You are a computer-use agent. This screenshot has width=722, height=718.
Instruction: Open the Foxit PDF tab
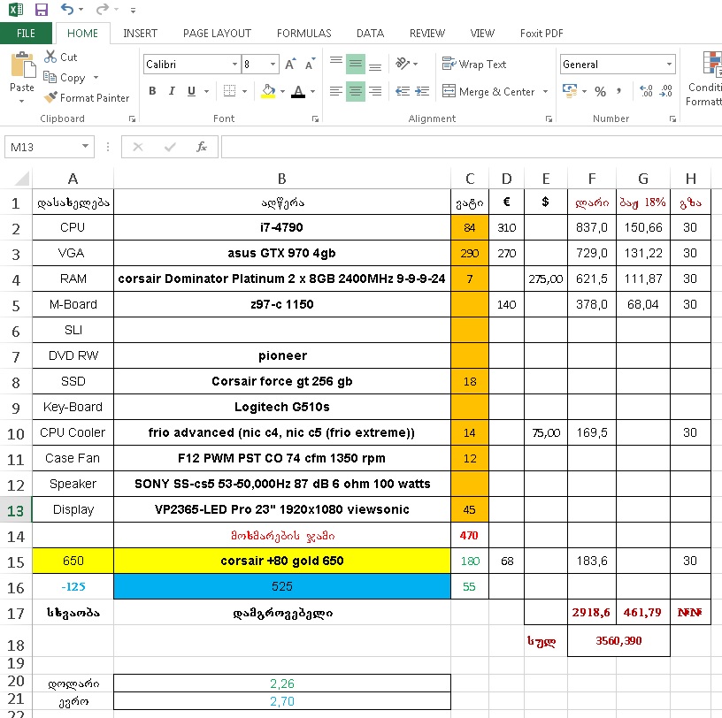click(541, 33)
